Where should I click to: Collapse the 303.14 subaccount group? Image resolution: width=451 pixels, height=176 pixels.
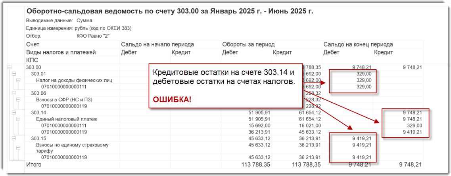[x=13, y=113]
